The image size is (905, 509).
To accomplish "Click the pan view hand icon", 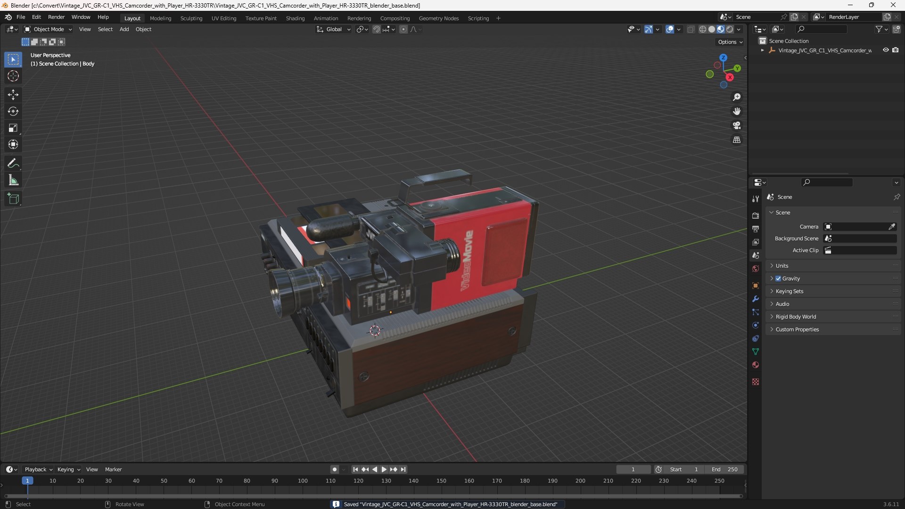I will tap(737, 111).
